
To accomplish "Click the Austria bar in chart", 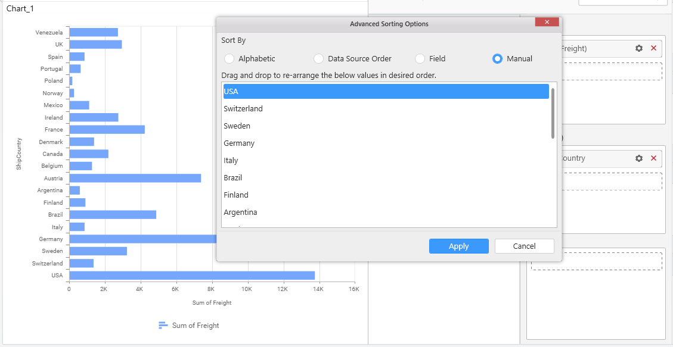I will (x=135, y=178).
